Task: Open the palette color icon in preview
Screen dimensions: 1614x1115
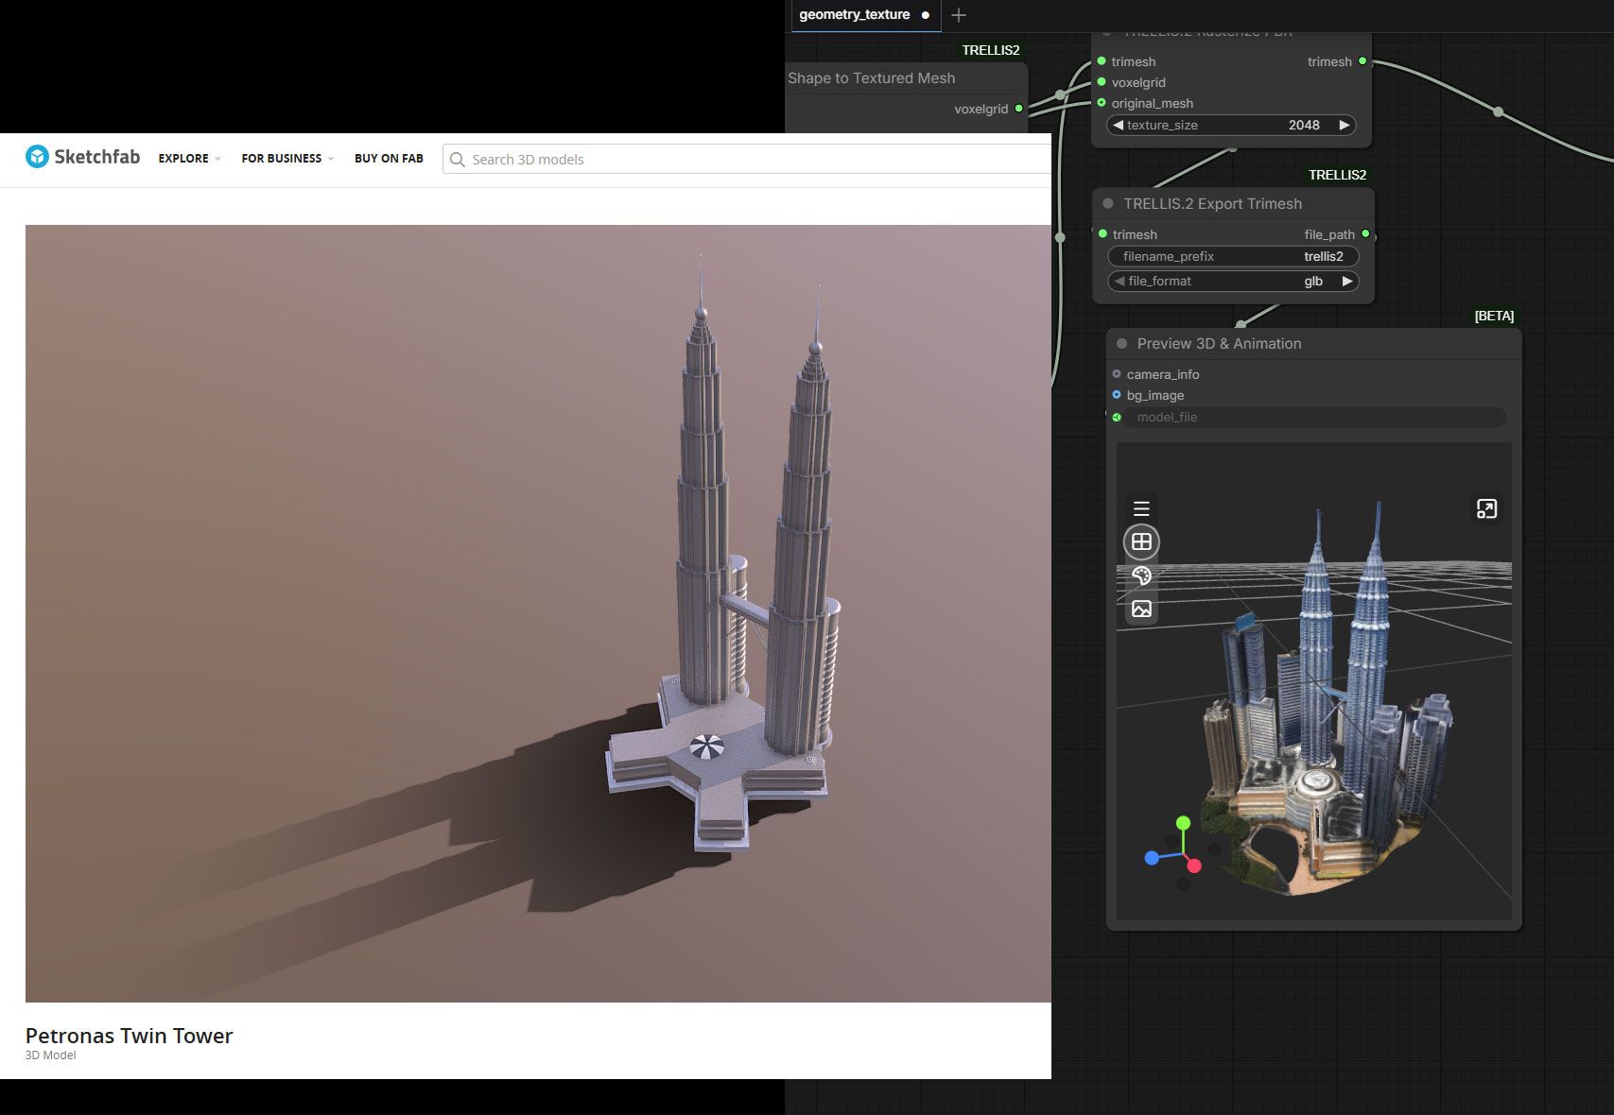Action: tap(1141, 575)
